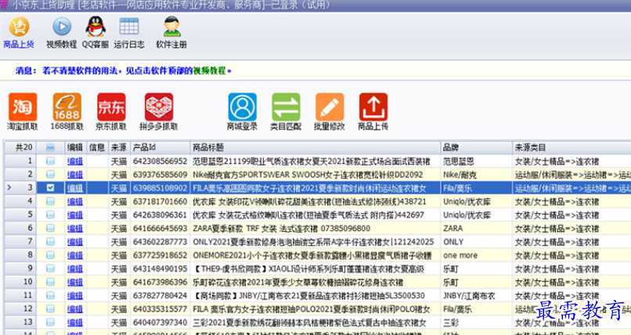Open the 视频教程 video tutorial

tap(62, 32)
